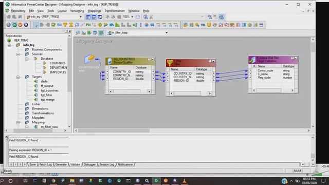Switch to the Generate output tab
The height and width of the screenshot is (185, 329).
point(61,164)
